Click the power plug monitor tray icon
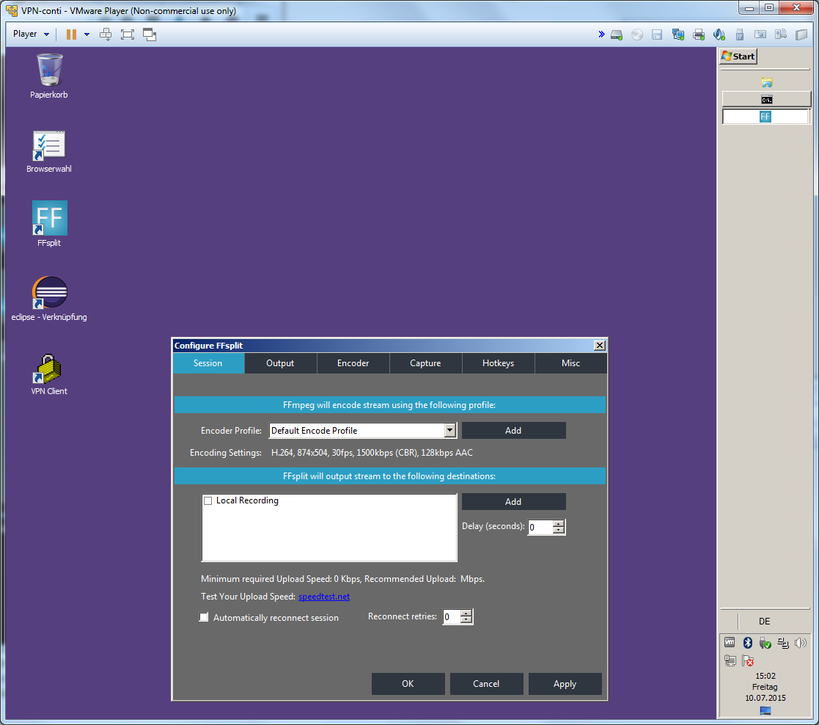The width and height of the screenshot is (819, 725). (x=730, y=660)
